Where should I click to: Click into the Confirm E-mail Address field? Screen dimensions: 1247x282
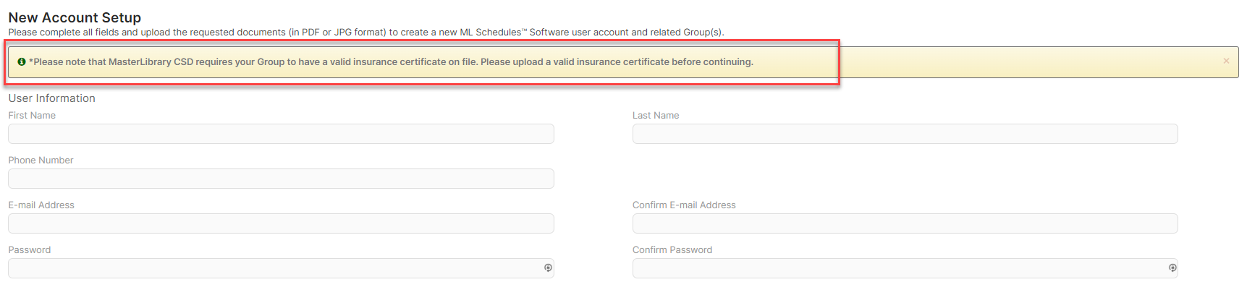click(x=905, y=223)
